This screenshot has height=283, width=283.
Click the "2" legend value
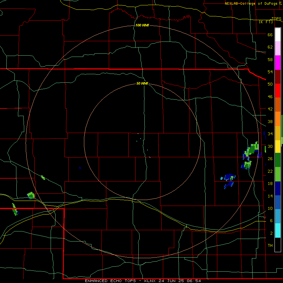click(x=271, y=233)
